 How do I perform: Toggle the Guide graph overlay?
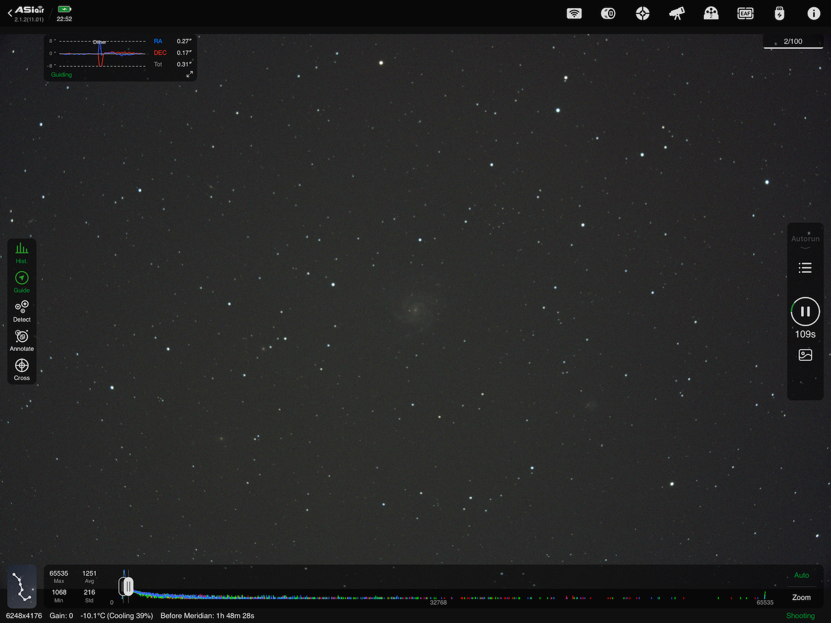point(22,282)
